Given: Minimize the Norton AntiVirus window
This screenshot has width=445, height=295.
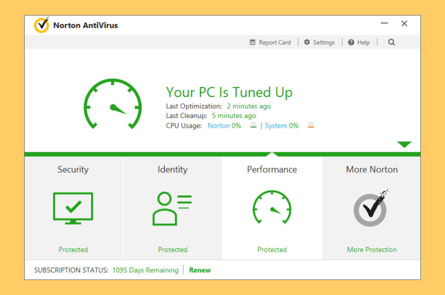Looking at the screenshot, I should tap(384, 23).
